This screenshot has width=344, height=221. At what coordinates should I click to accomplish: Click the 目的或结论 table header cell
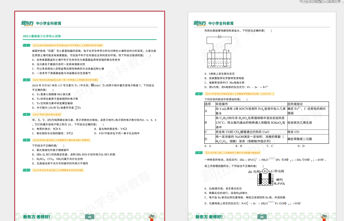308,104
